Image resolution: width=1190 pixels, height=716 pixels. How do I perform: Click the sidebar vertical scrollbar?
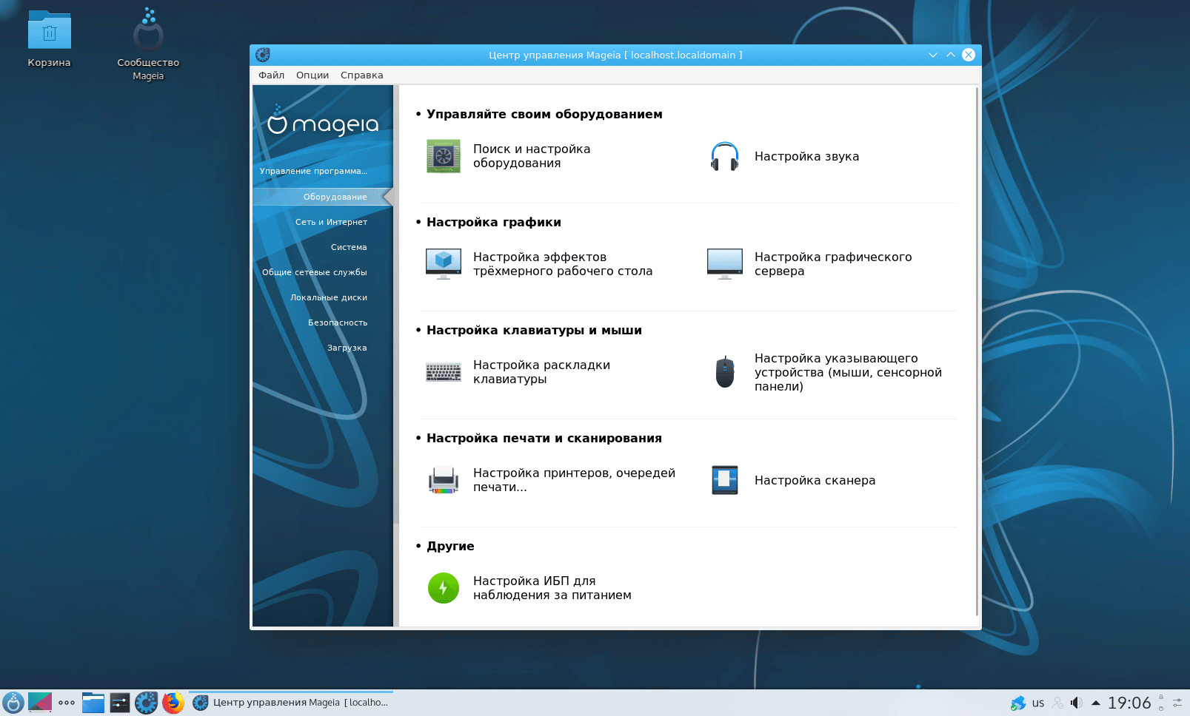(396, 305)
